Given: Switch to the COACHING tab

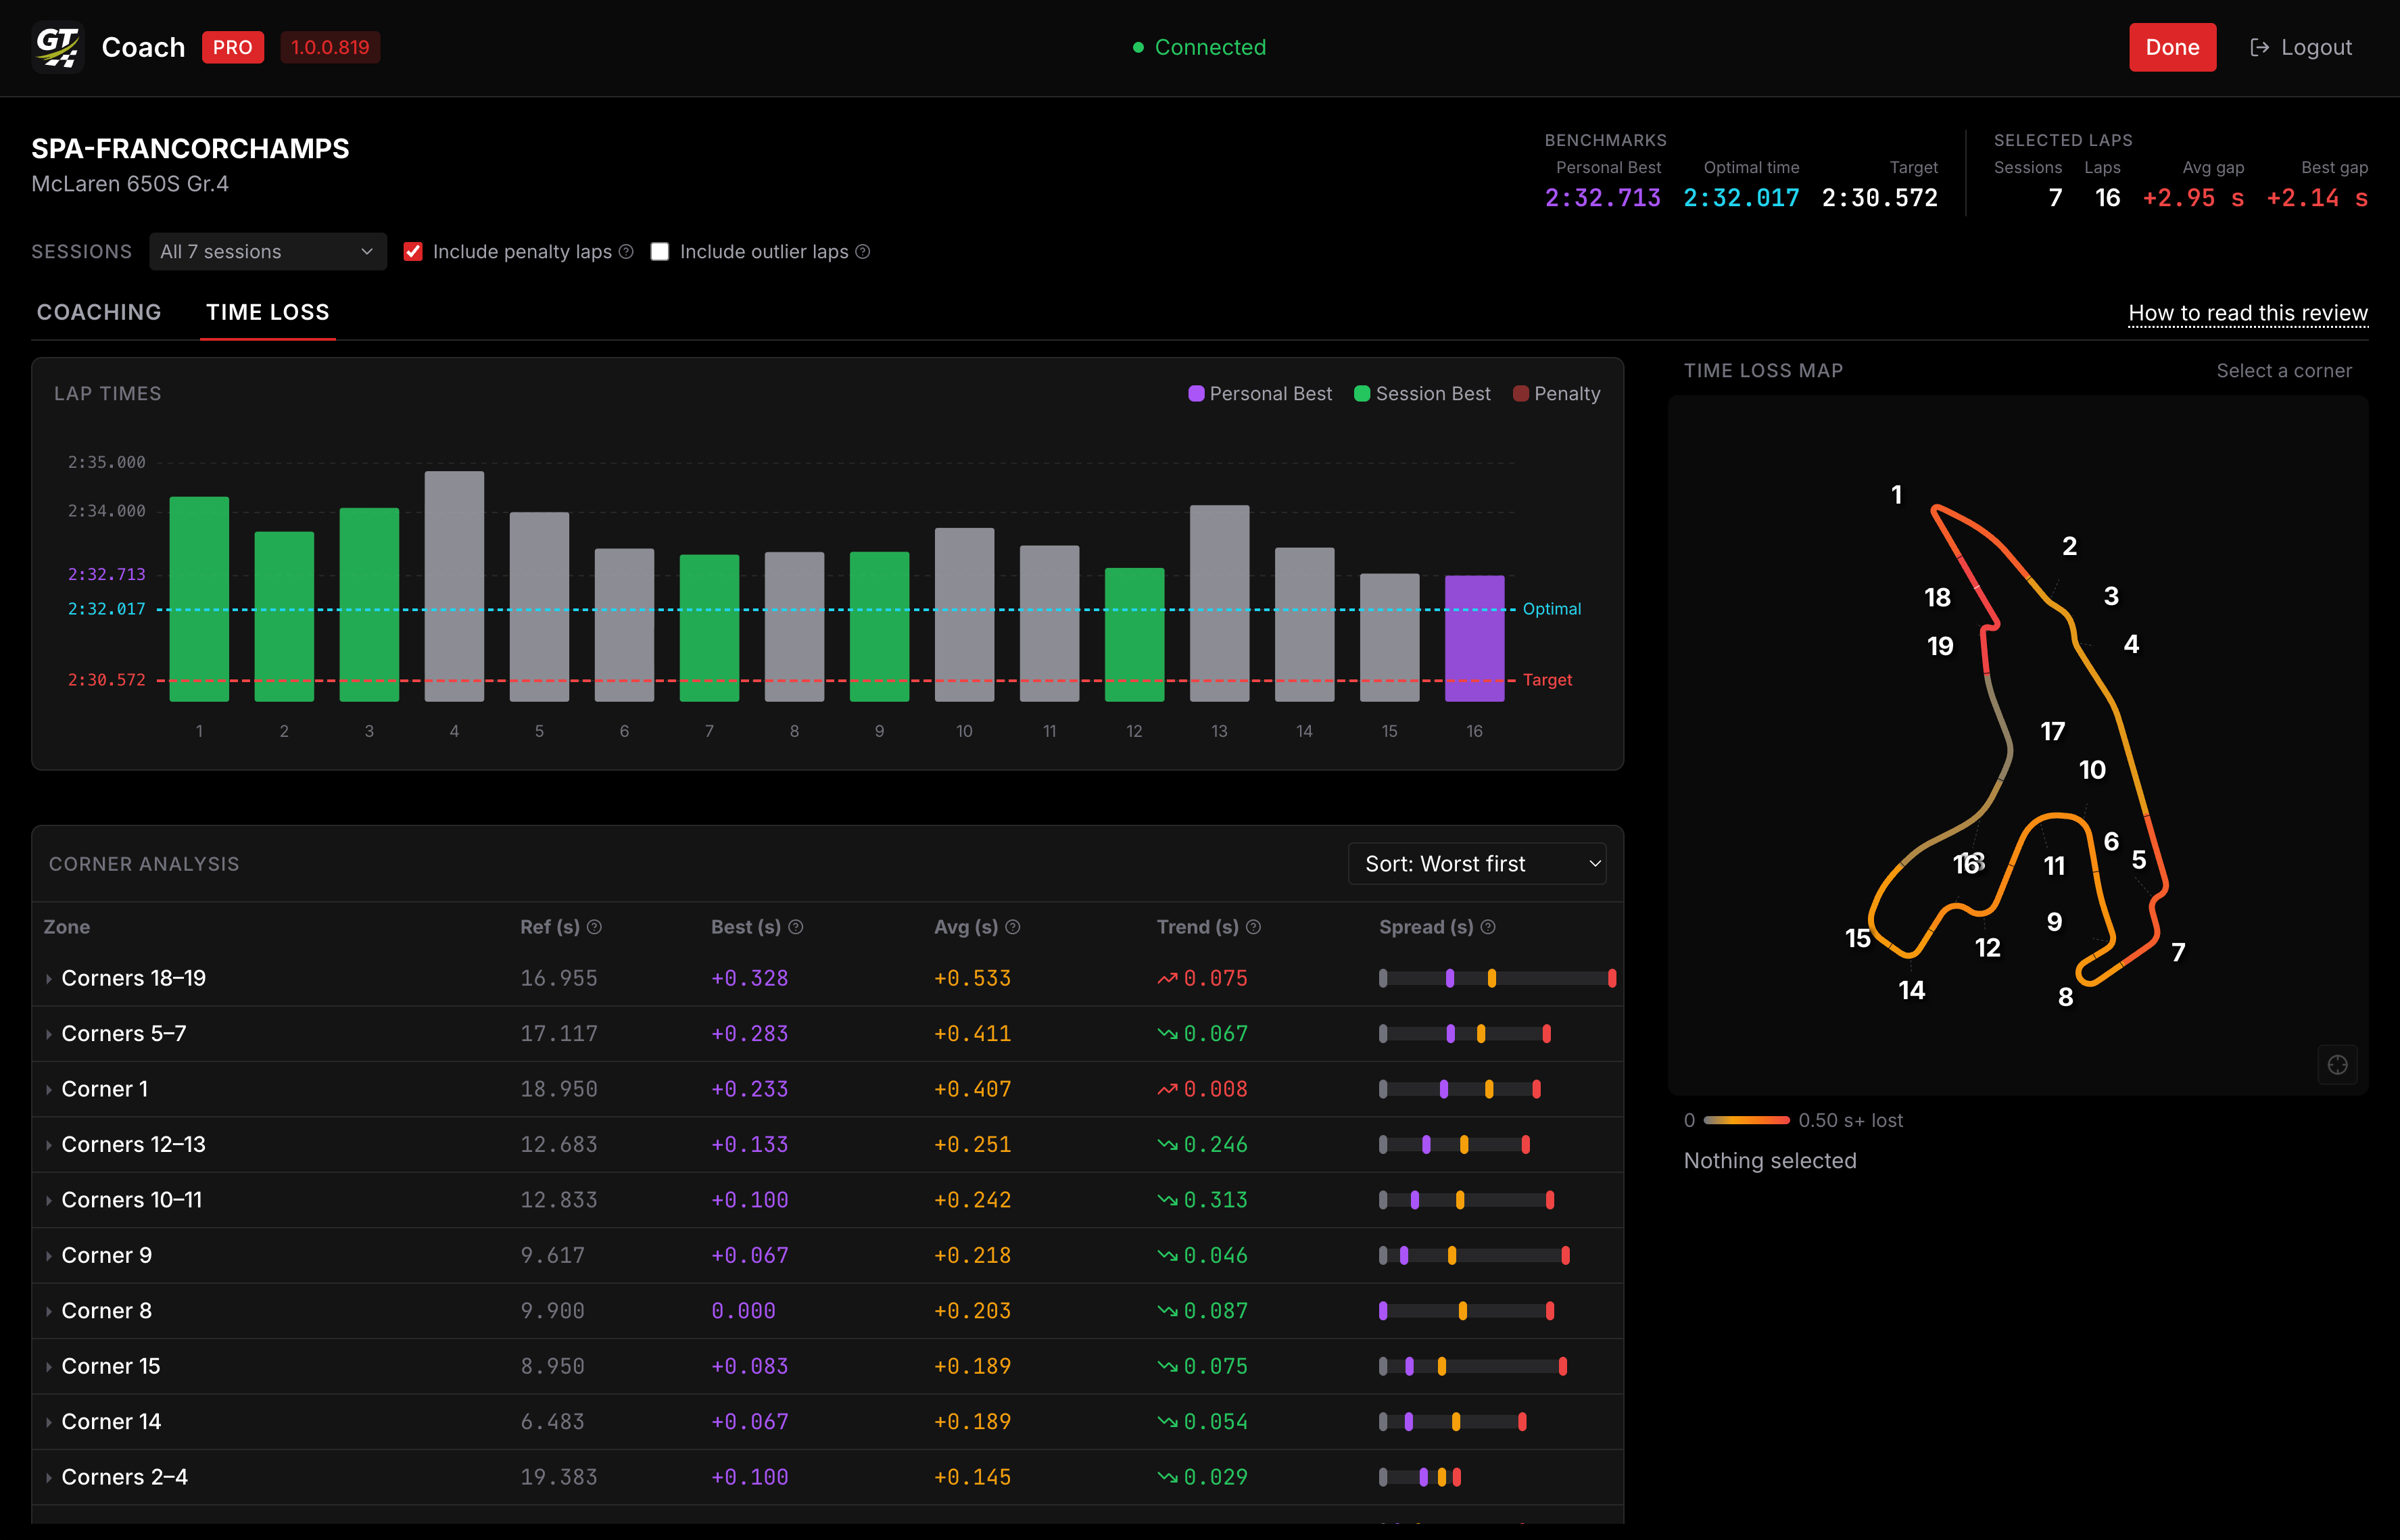Looking at the screenshot, I should [x=99, y=313].
